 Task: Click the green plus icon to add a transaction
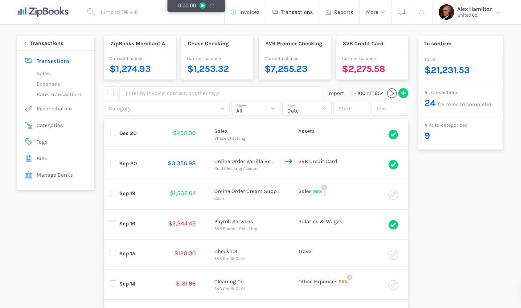[403, 93]
